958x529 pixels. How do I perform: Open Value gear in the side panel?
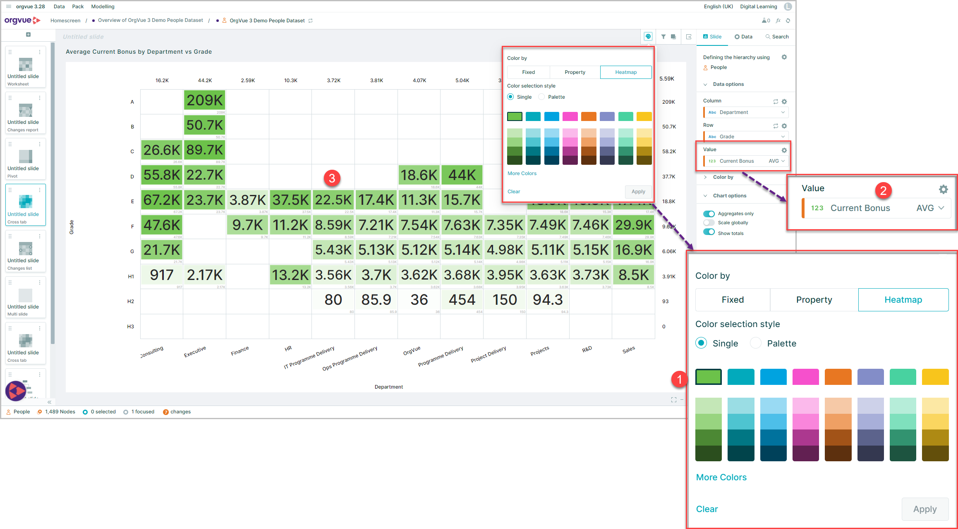tap(784, 150)
